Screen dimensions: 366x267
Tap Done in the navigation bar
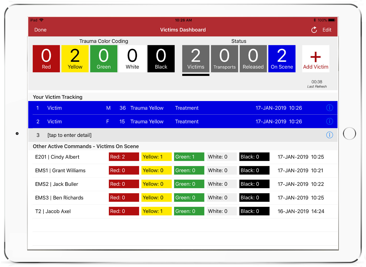41,30
